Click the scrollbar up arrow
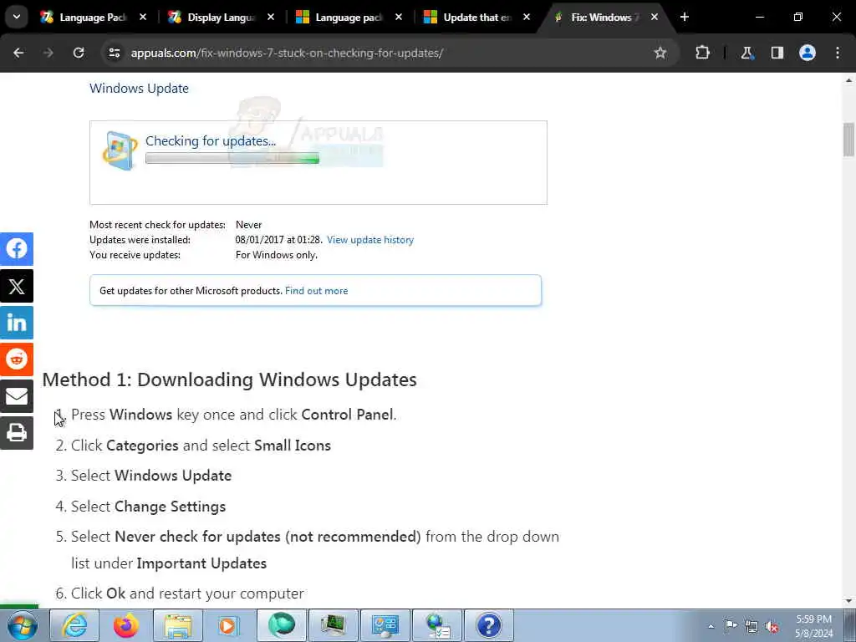 848,80
